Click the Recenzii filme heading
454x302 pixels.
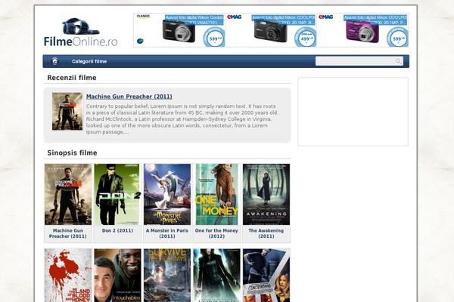coord(72,78)
